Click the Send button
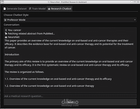This screenshot has width=140, height=109. [x=70, y=102]
